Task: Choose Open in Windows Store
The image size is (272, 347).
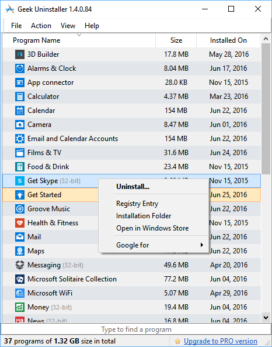Action: click(154, 228)
